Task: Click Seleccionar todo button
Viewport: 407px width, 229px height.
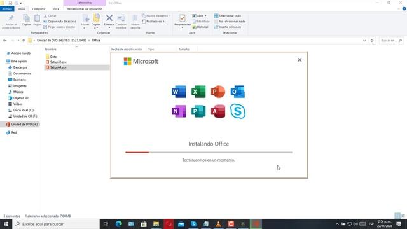Action: coord(228,16)
